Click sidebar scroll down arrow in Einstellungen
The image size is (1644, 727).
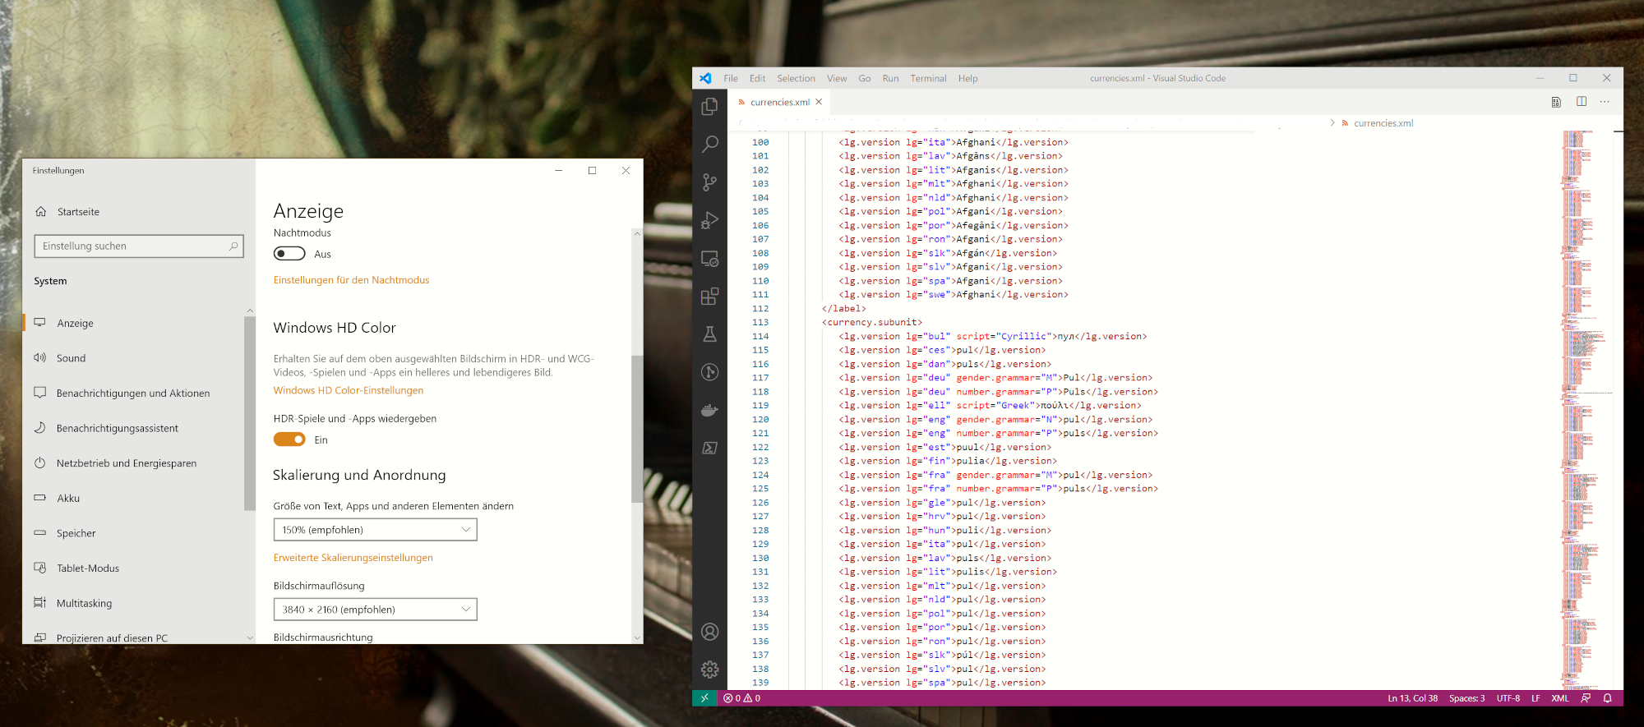click(x=250, y=637)
